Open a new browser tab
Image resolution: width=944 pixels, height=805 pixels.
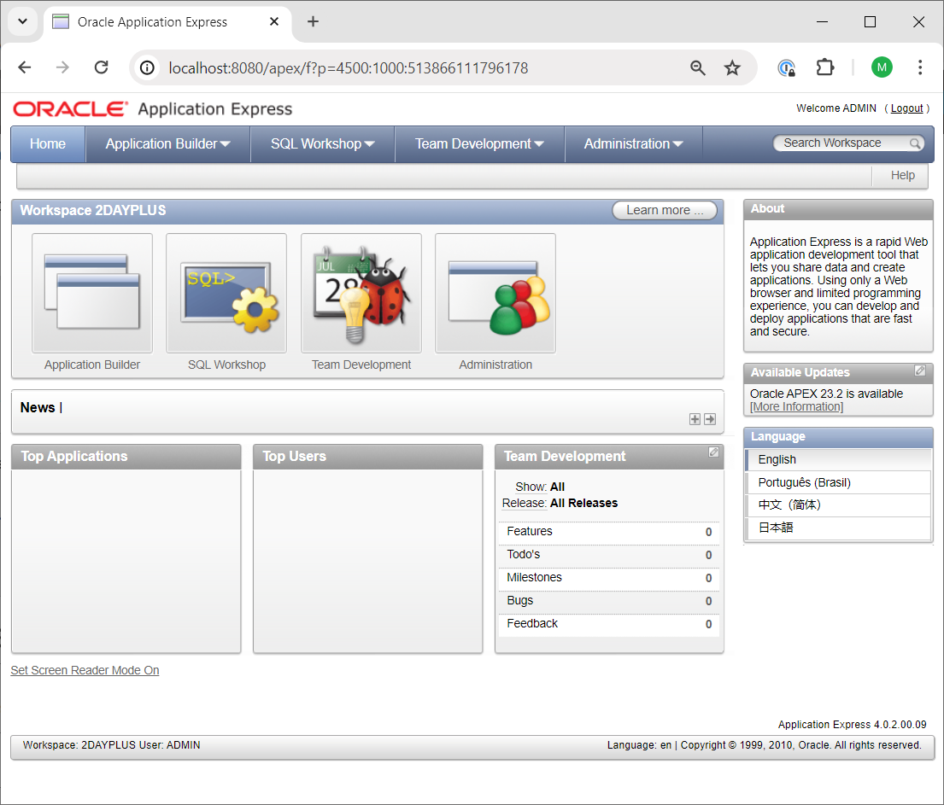(x=313, y=21)
